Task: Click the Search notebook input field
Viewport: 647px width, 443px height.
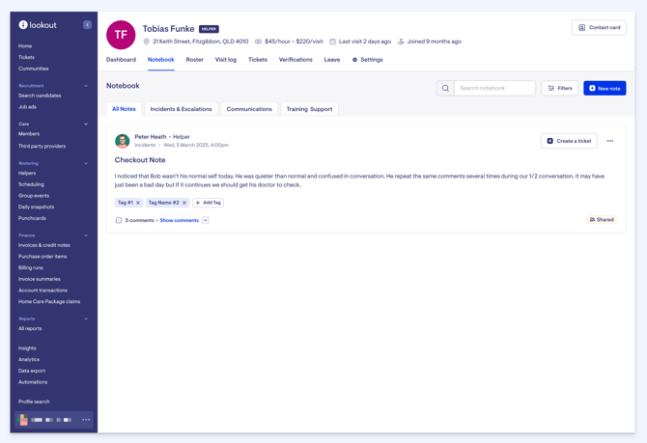Action: pos(493,88)
